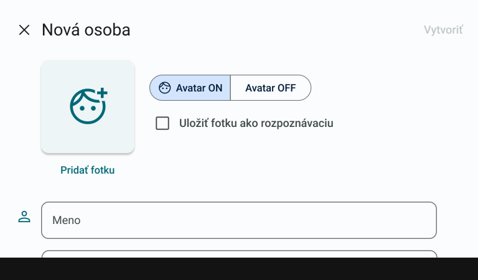Click the Avatar OFF label text
Image resolution: width=478 pixels, height=280 pixels.
point(270,88)
